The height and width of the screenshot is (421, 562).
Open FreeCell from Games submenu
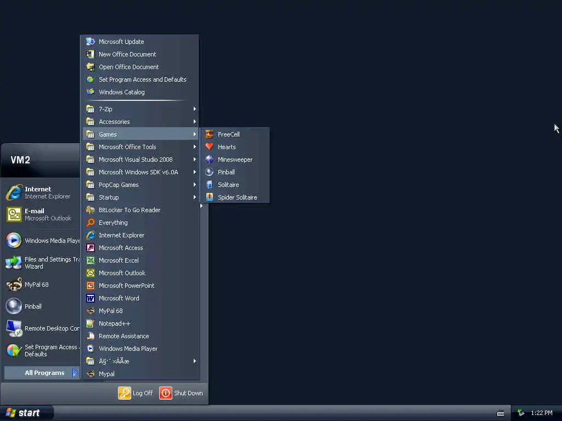(235, 134)
